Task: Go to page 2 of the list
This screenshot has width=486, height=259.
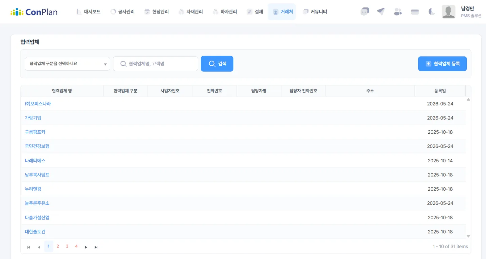Action: (x=58, y=247)
